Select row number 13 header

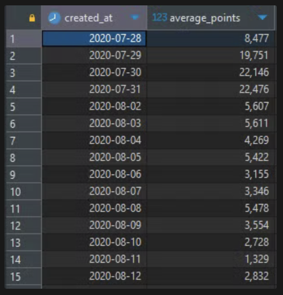(x=24, y=242)
